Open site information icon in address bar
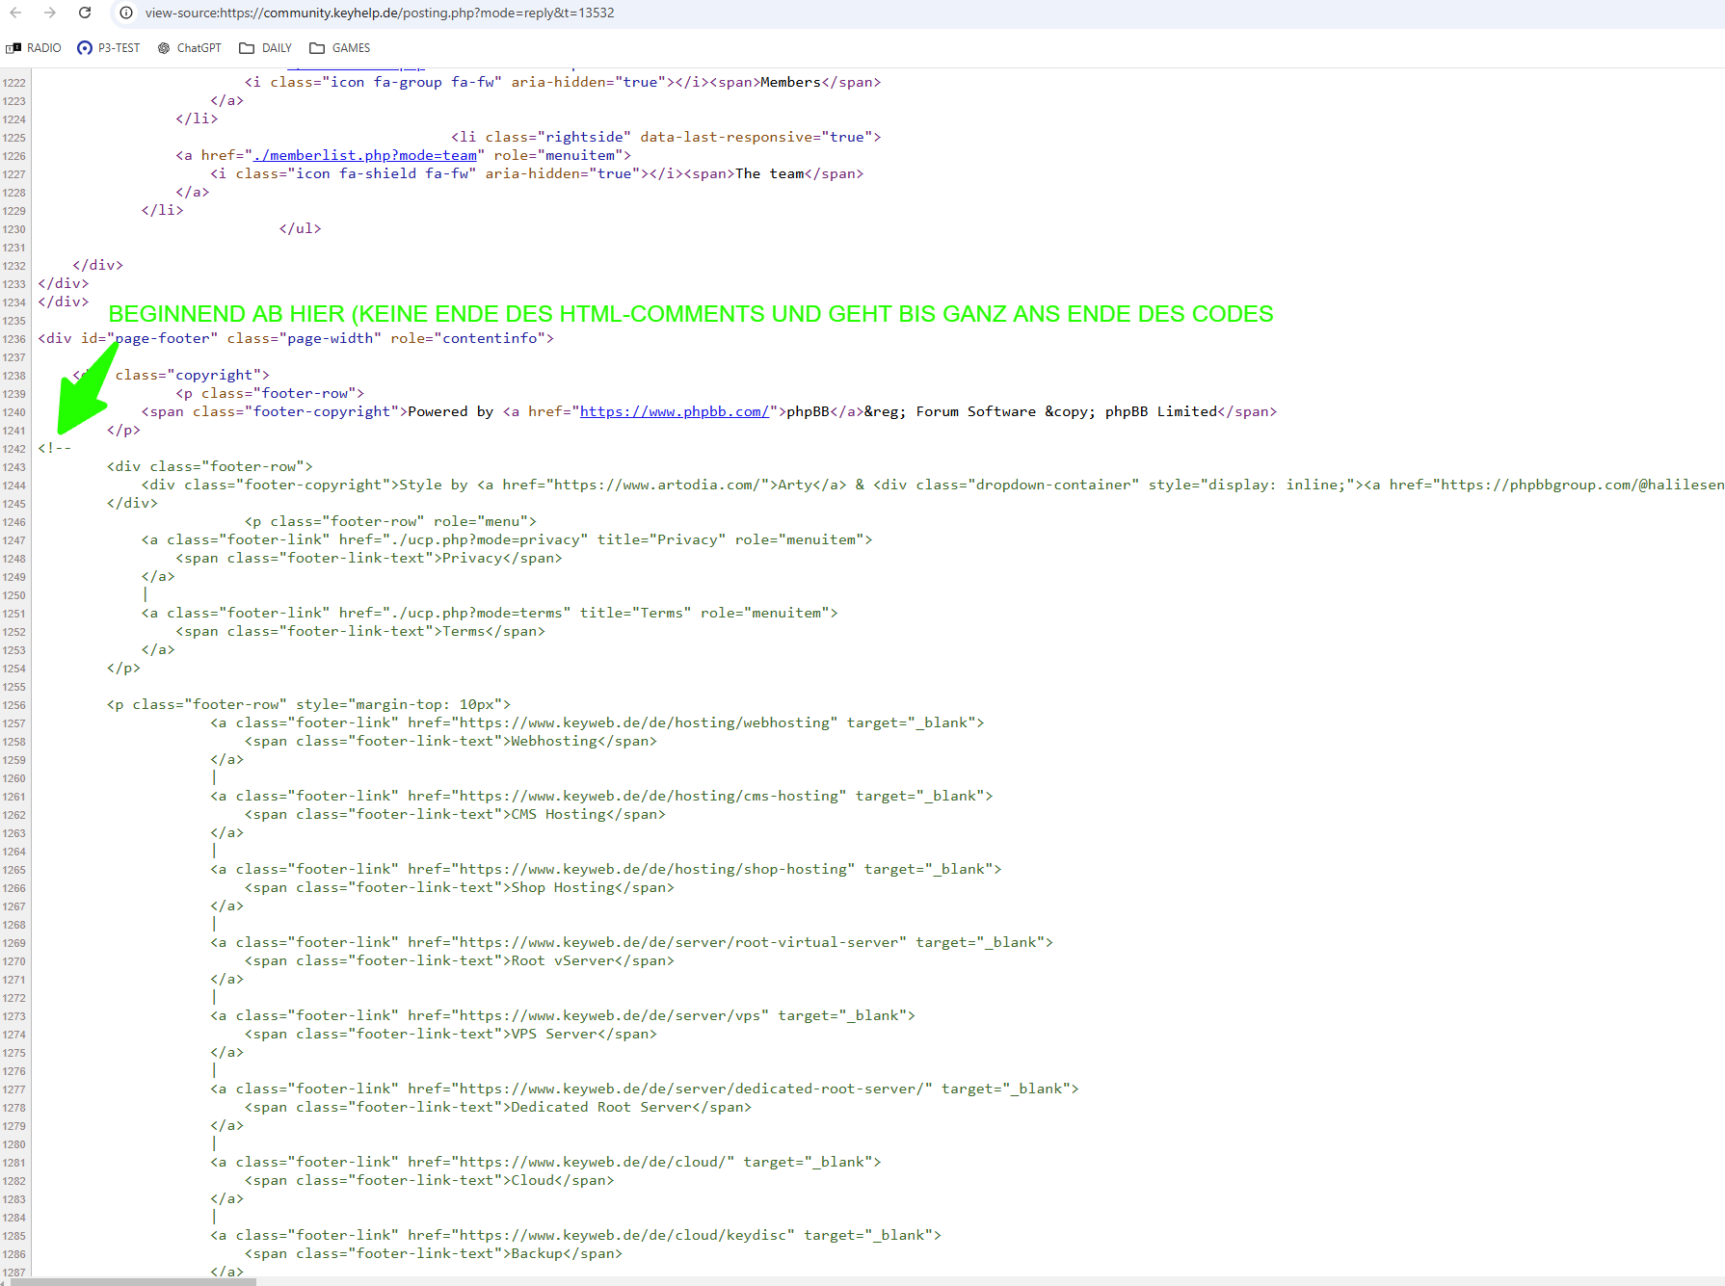Screen dimensions: 1725x1286 126,13
